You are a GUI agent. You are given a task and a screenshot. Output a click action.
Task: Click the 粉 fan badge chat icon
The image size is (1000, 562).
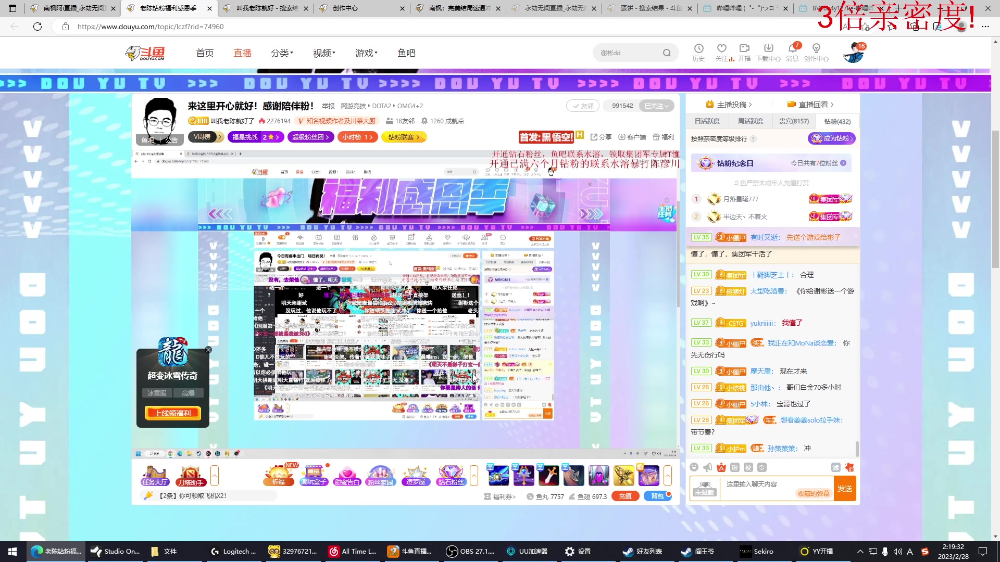735,467
